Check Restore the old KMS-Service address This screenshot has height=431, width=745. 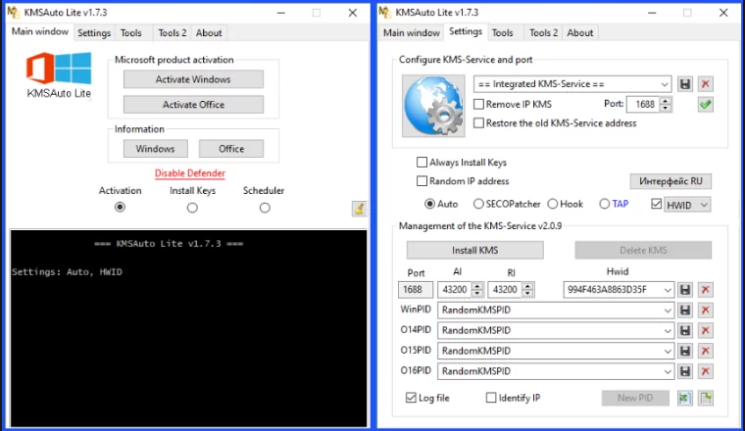pos(479,123)
